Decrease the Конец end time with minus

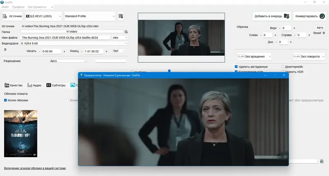point(81,51)
